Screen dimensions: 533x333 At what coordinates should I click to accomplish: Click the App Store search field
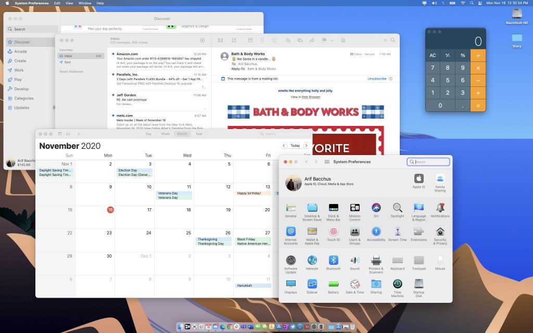point(32,29)
